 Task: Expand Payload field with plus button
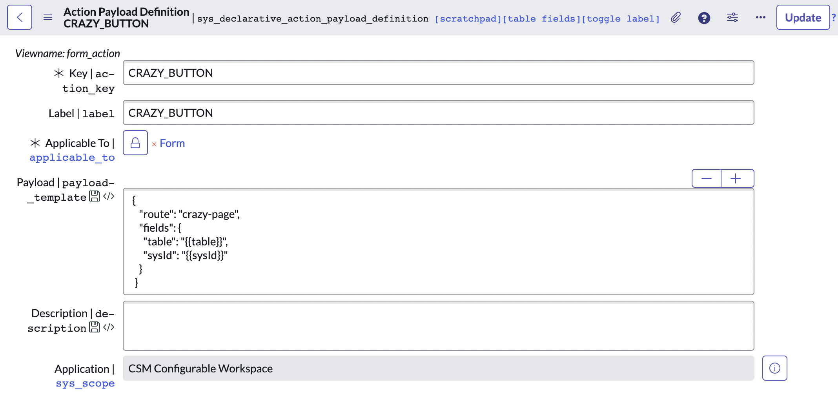pyautogui.click(x=736, y=179)
